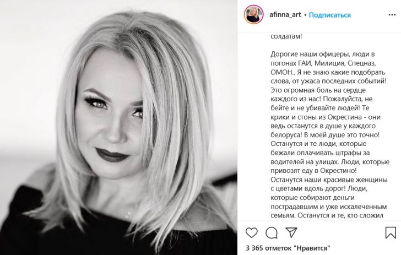Viewport: 401px width, 255px height.
Task: Save the post with the bookmark icon
Action: click(x=391, y=232)
